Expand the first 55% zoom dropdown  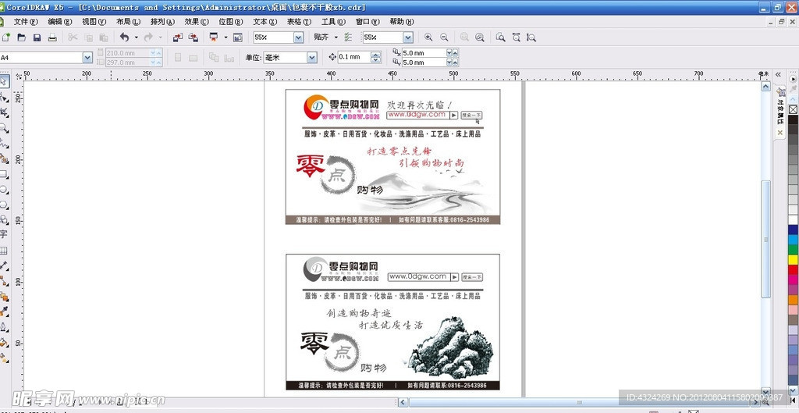pos(299,37)
